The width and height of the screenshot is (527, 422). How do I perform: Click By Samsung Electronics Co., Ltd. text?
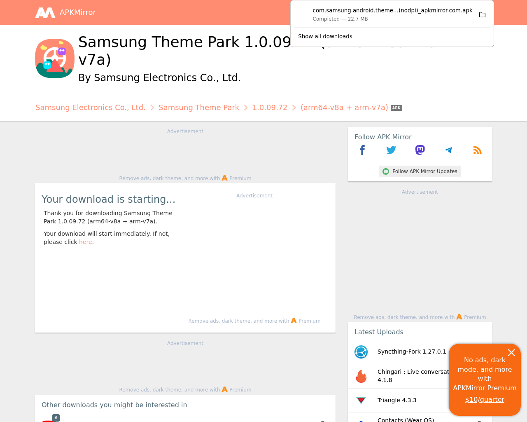pos(159,77)
